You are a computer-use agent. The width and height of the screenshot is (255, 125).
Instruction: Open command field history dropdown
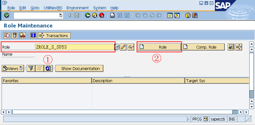(61, 16)
